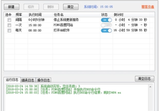Click the log line 开始执行DOS命令行
The height and width of the screenshot is (111, 159).
[x=53, y=89]
